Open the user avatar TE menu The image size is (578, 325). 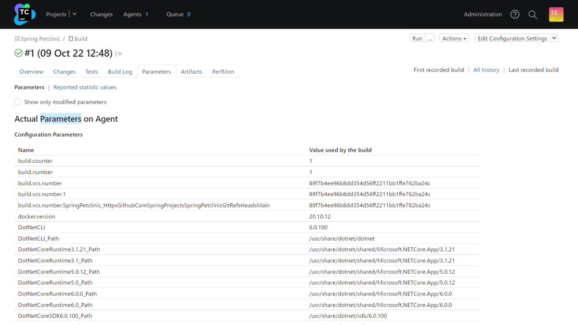tap(556, 14)
